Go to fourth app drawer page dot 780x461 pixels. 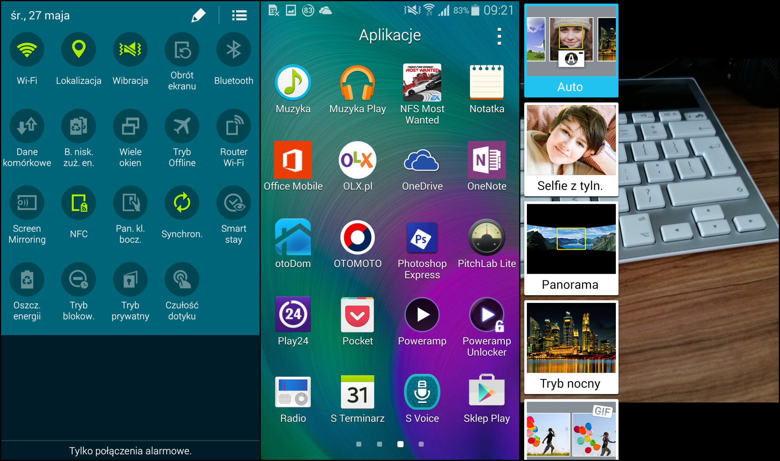click(421, 444)
